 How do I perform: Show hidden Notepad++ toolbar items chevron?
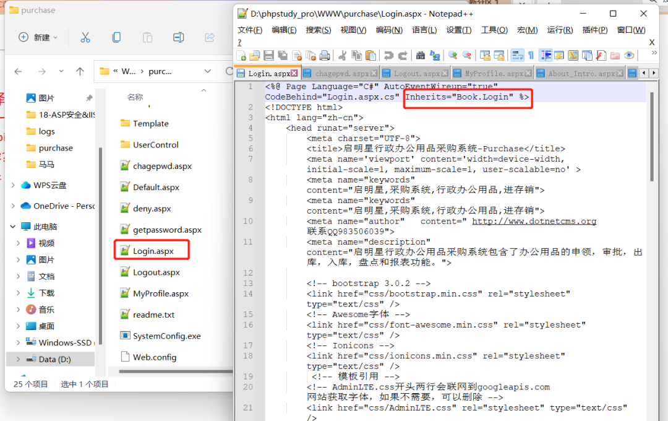coord(654,53)
